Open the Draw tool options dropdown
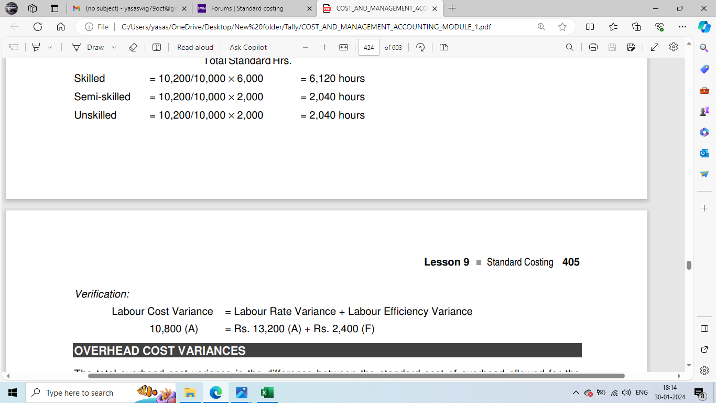The height and width of the screenshot is (403, 716). [114, 47]
